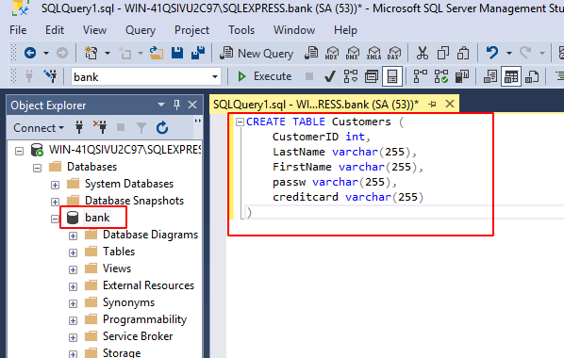This screenshot has width=564, height=358.
Task: Click the Save All icon
Action: coord(198,53)
